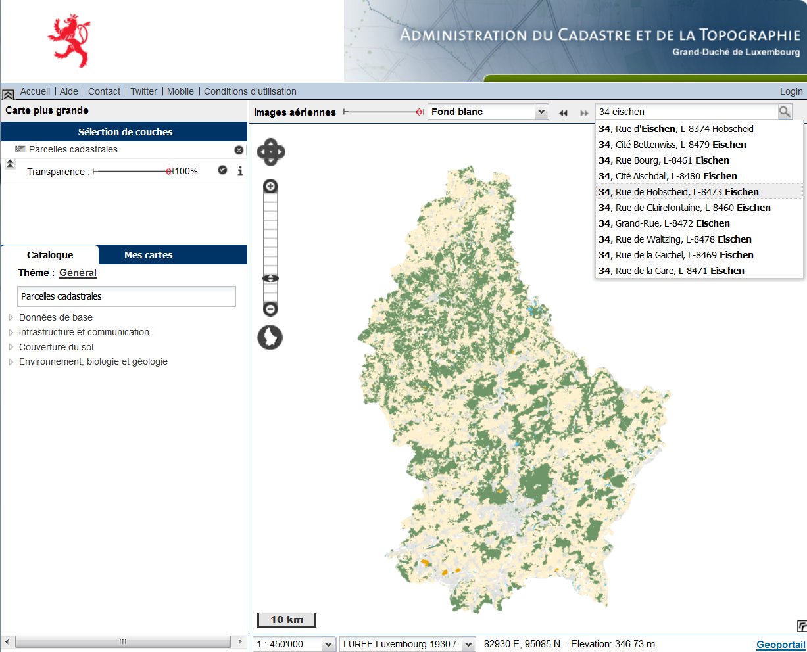
Task: Go to the previous map view
Action: coord(563,113)
